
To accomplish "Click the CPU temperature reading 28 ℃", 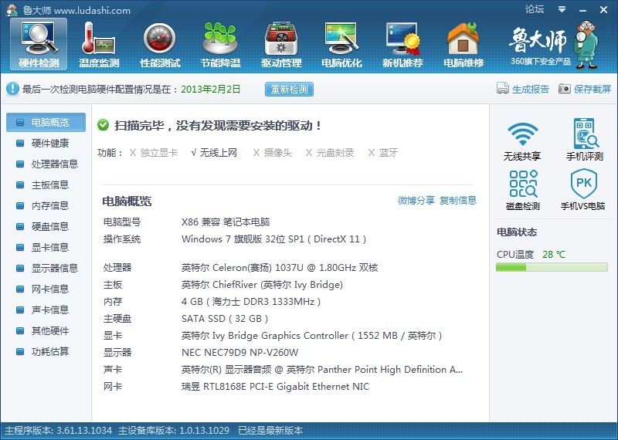I will [554, 255].
